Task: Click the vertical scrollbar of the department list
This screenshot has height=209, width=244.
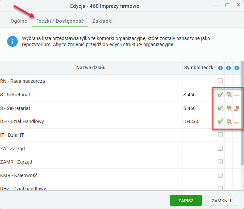Action: tap(242, 113)
